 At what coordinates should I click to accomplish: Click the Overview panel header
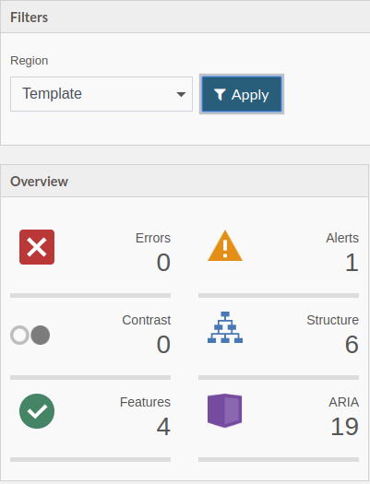pos(185,182)
